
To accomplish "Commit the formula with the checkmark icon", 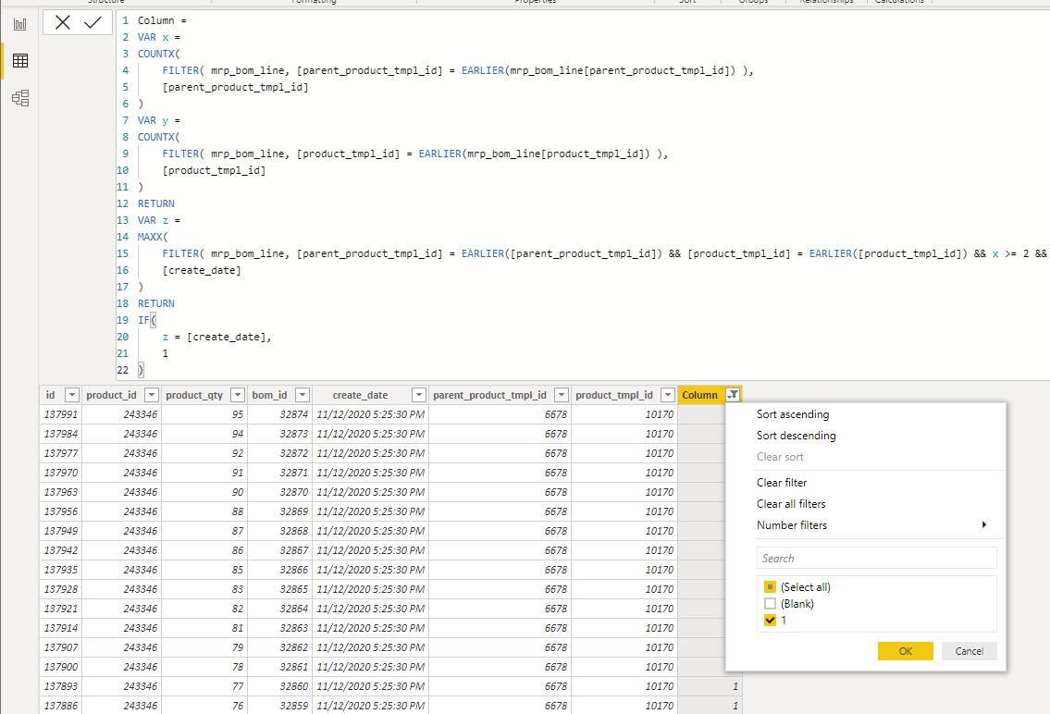I will point(93,23).
